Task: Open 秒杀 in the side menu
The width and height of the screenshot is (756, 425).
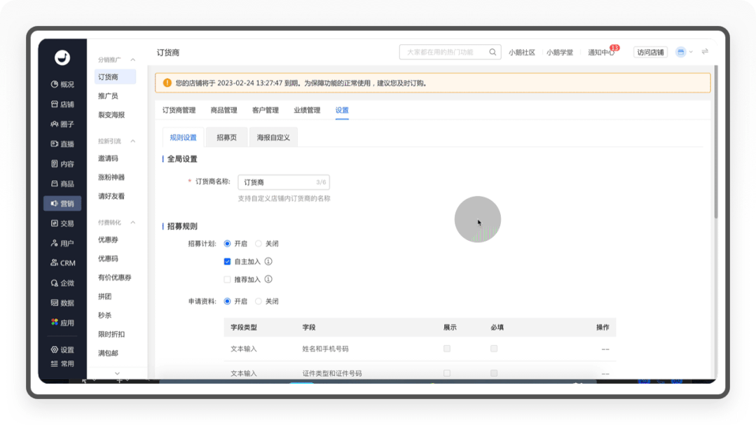Action: (104, 315)
